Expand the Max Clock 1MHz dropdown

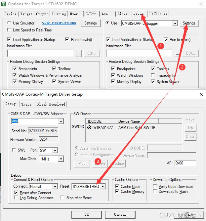(61, 159)
